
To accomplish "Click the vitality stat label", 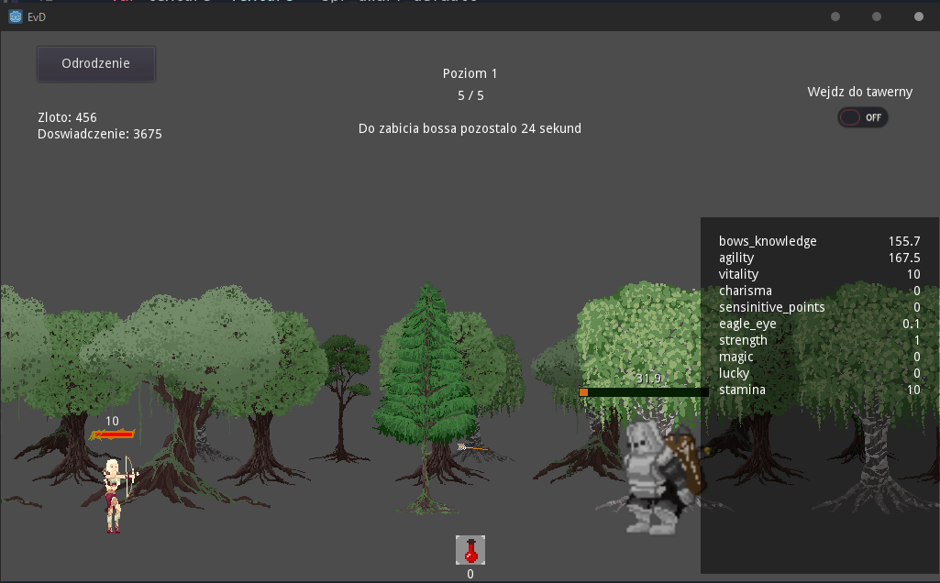I will coord(738,274).
